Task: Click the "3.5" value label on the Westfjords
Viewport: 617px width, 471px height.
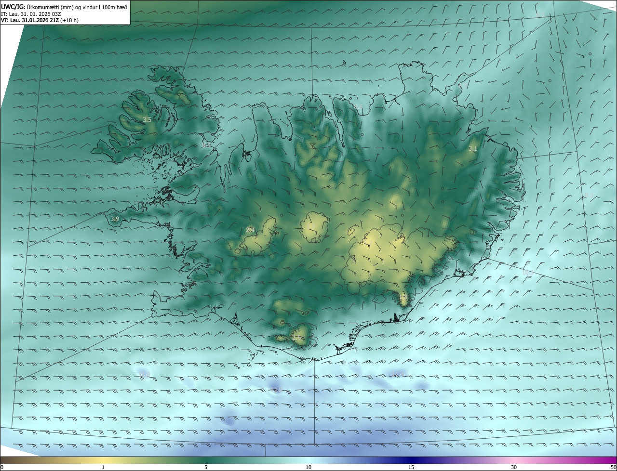Action: pos(148,119)
